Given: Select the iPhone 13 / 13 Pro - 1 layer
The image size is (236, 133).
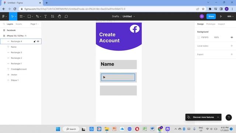Looking at the screenshot, I should tap(21, 36).
